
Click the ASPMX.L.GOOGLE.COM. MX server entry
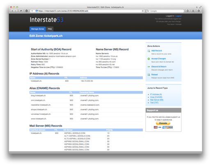pos(75,133)
